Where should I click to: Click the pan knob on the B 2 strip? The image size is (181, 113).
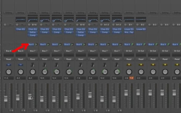[141, 72]
